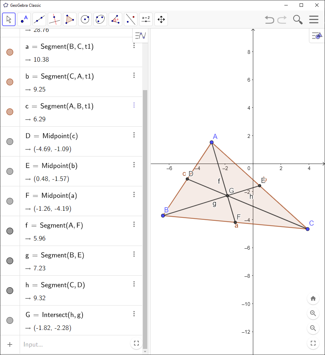
Task: Toggle visibility of intersection point G
Action: pyautogui.click(x=10, y=320)
